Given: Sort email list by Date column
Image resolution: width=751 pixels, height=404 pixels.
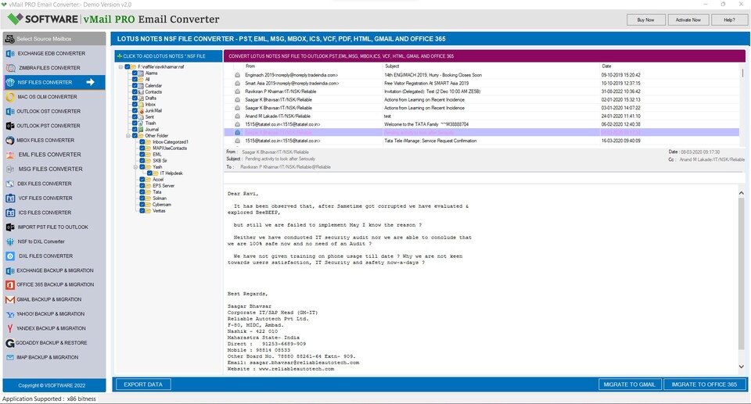Looking at the screenshot, I should coord(606,66).
